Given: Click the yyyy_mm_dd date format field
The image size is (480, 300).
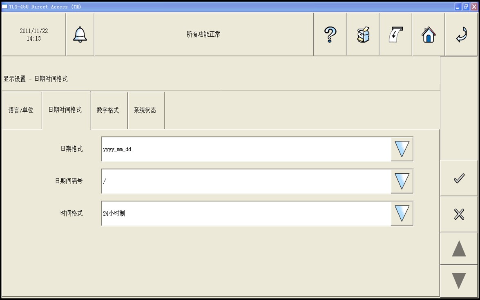Looking at the screenshot, I should (x=246, y=149).
